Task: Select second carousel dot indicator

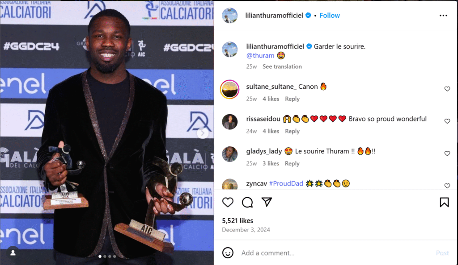Action: tap(105, 257)
